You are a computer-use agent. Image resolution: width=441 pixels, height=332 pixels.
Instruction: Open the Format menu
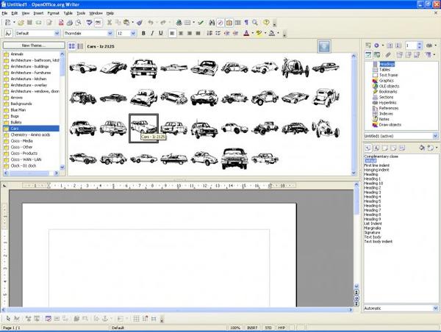(53, 13)
